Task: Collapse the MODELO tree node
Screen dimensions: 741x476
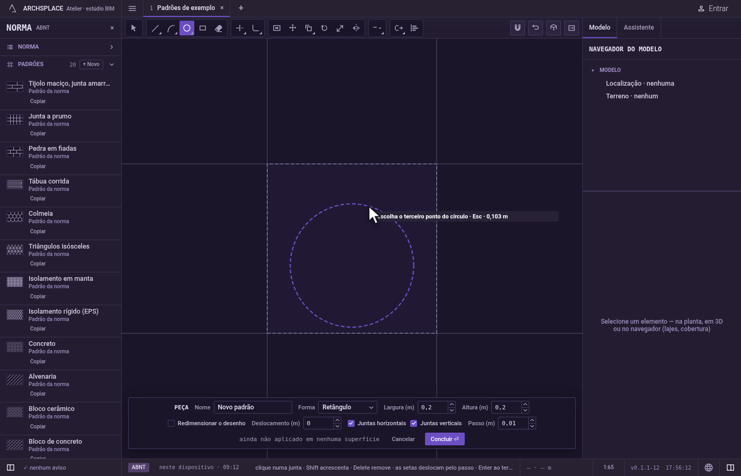Action: [x=593, y=70]
